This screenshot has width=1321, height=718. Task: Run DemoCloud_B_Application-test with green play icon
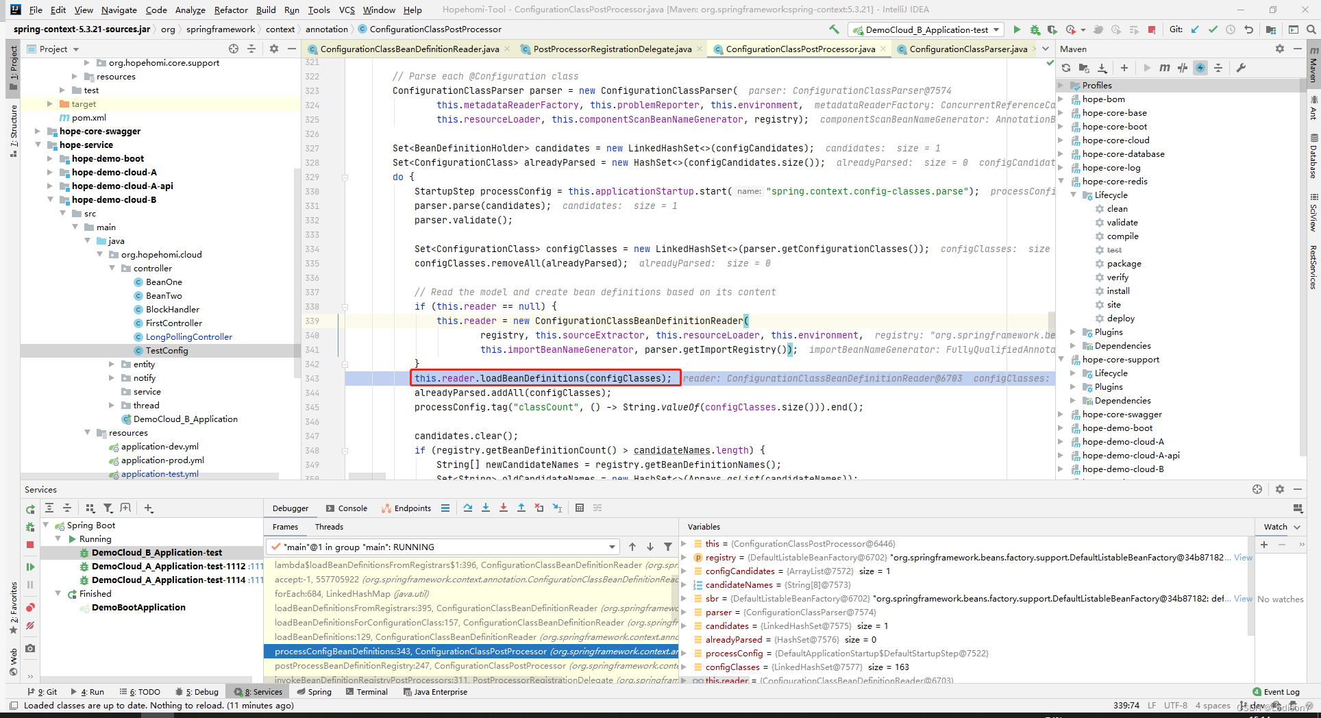coord(1017,29)
